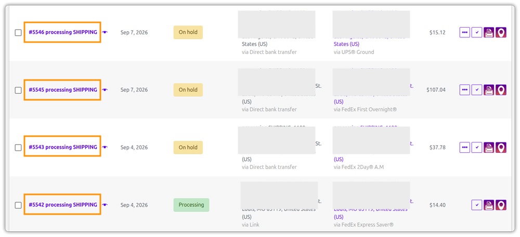The height and width of the screenshot is (237, 520).
Task: Print shipping label for order #5545
Action: (489, 90)
